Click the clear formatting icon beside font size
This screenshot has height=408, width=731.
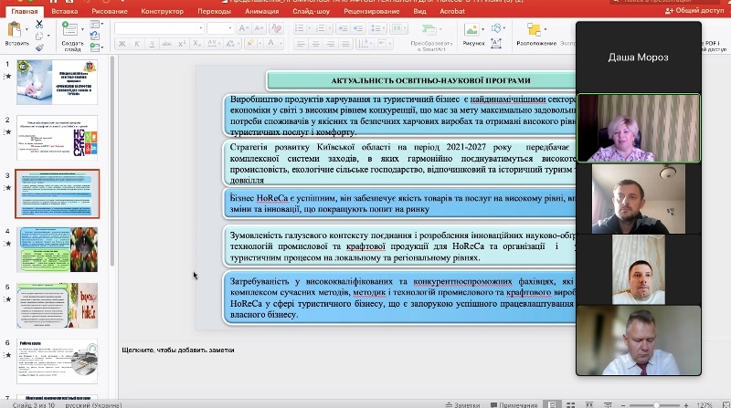pos(276,28)
